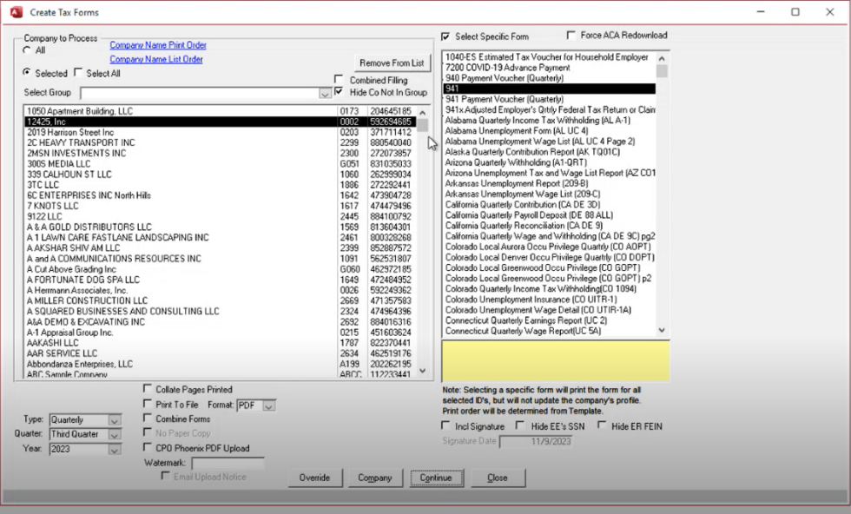Enable the Hide EE's SSN checkbox
The height and width of the screenshot is (514, 851).
520,426
